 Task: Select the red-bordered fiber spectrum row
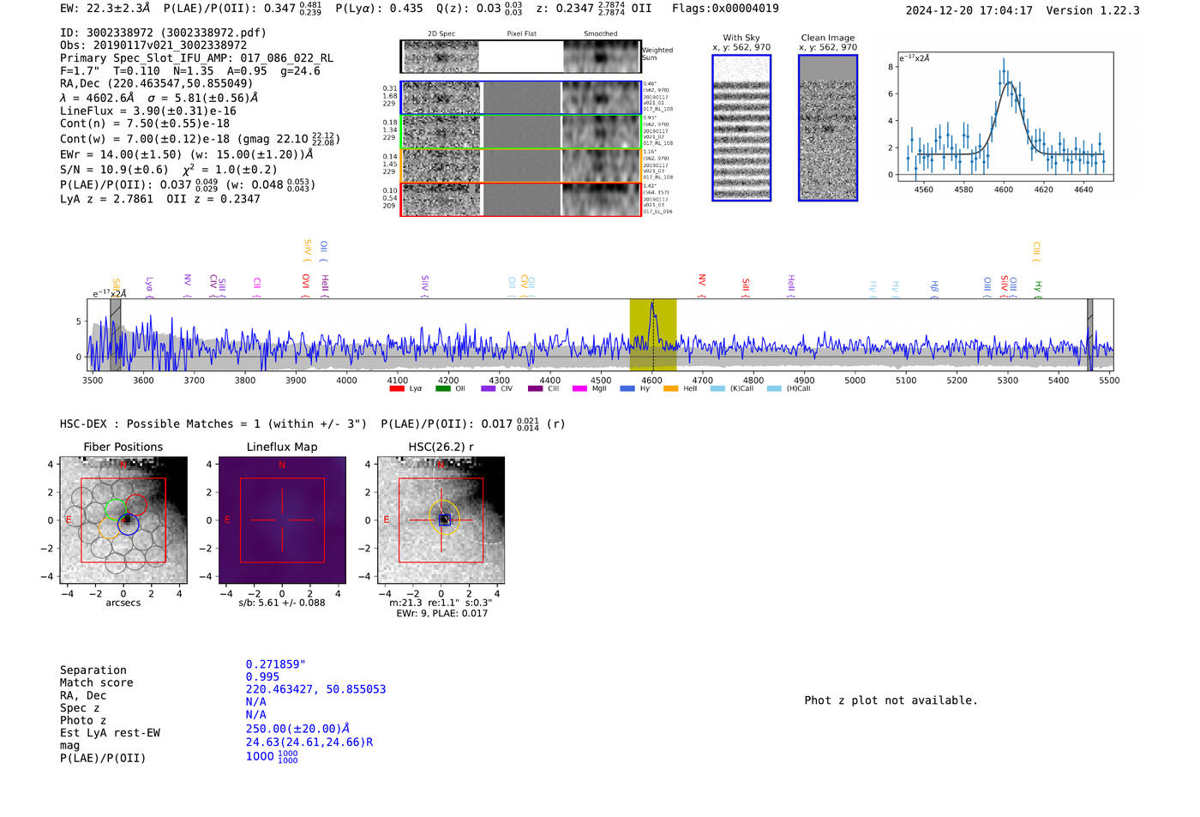(520, 200)
